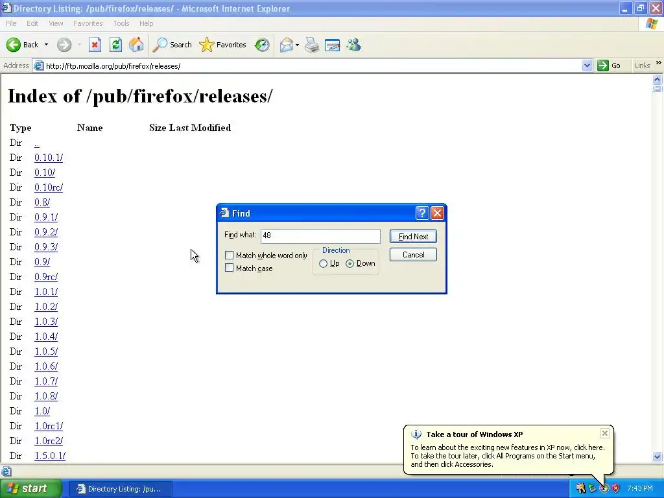Viewport: 664px width, 498px height.
Task: Click the Messenger people icon
Action: pos(353,45)
